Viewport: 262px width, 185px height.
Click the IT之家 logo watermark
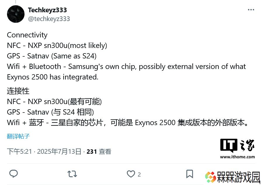[237, 146]
